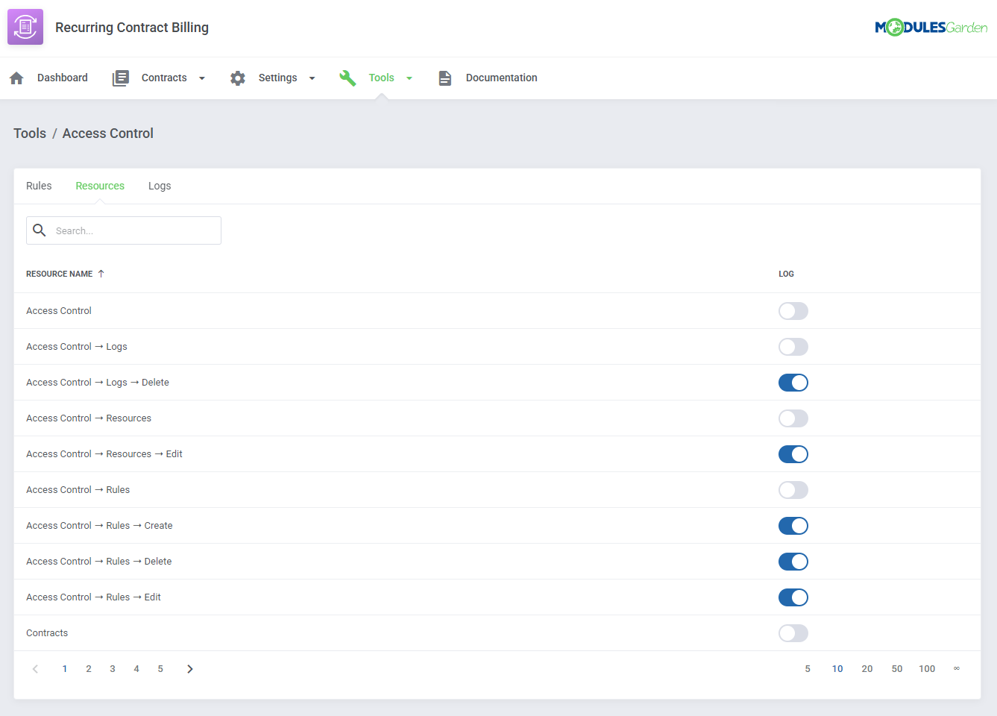Click the Dashboard home icon

pyautogui.click(x=16, y=78)
